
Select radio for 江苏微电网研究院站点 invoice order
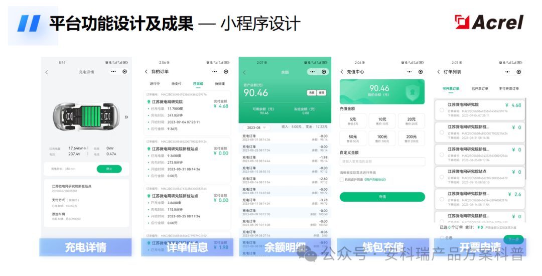click(x=442, y=177)
